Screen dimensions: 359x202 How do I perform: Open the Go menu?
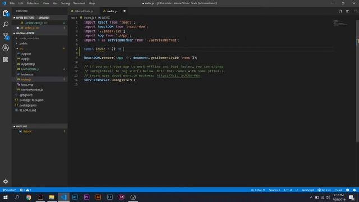tap(55, 3)
